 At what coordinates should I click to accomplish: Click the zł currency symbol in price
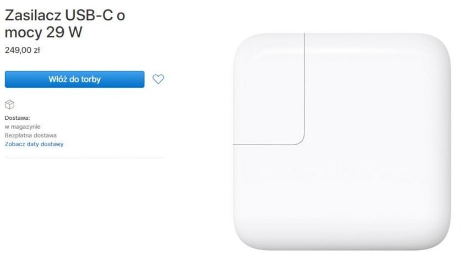coord(37,50)
